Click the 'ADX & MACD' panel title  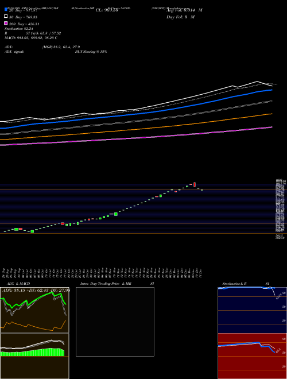coord(18,284)
